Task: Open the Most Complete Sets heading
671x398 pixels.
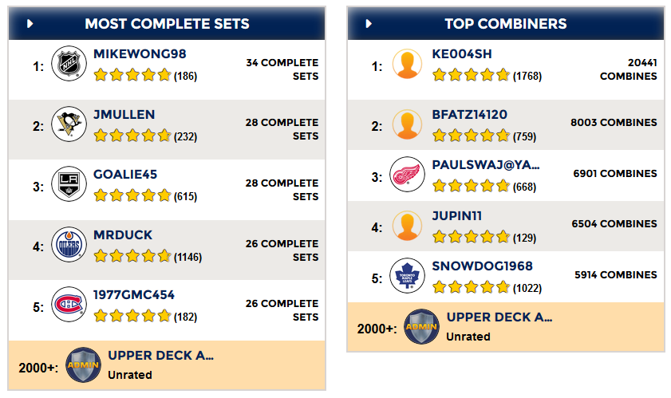Action: (167, 24)
